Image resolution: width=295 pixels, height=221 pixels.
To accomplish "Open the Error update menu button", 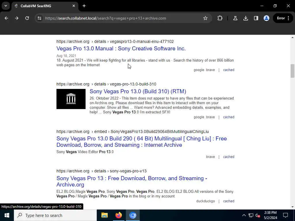I will (283, 18).
